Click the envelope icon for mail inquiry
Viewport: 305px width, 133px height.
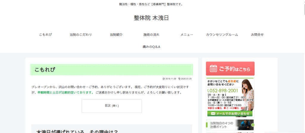213,114
